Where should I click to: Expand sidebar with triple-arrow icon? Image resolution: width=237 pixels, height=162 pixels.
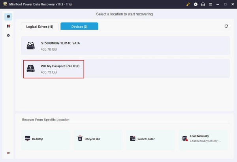(8, 153)
